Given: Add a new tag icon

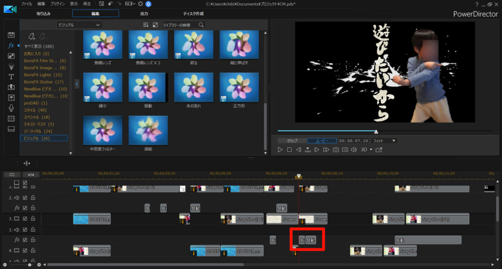Looking at the screenshot, I should click(31, 36).
